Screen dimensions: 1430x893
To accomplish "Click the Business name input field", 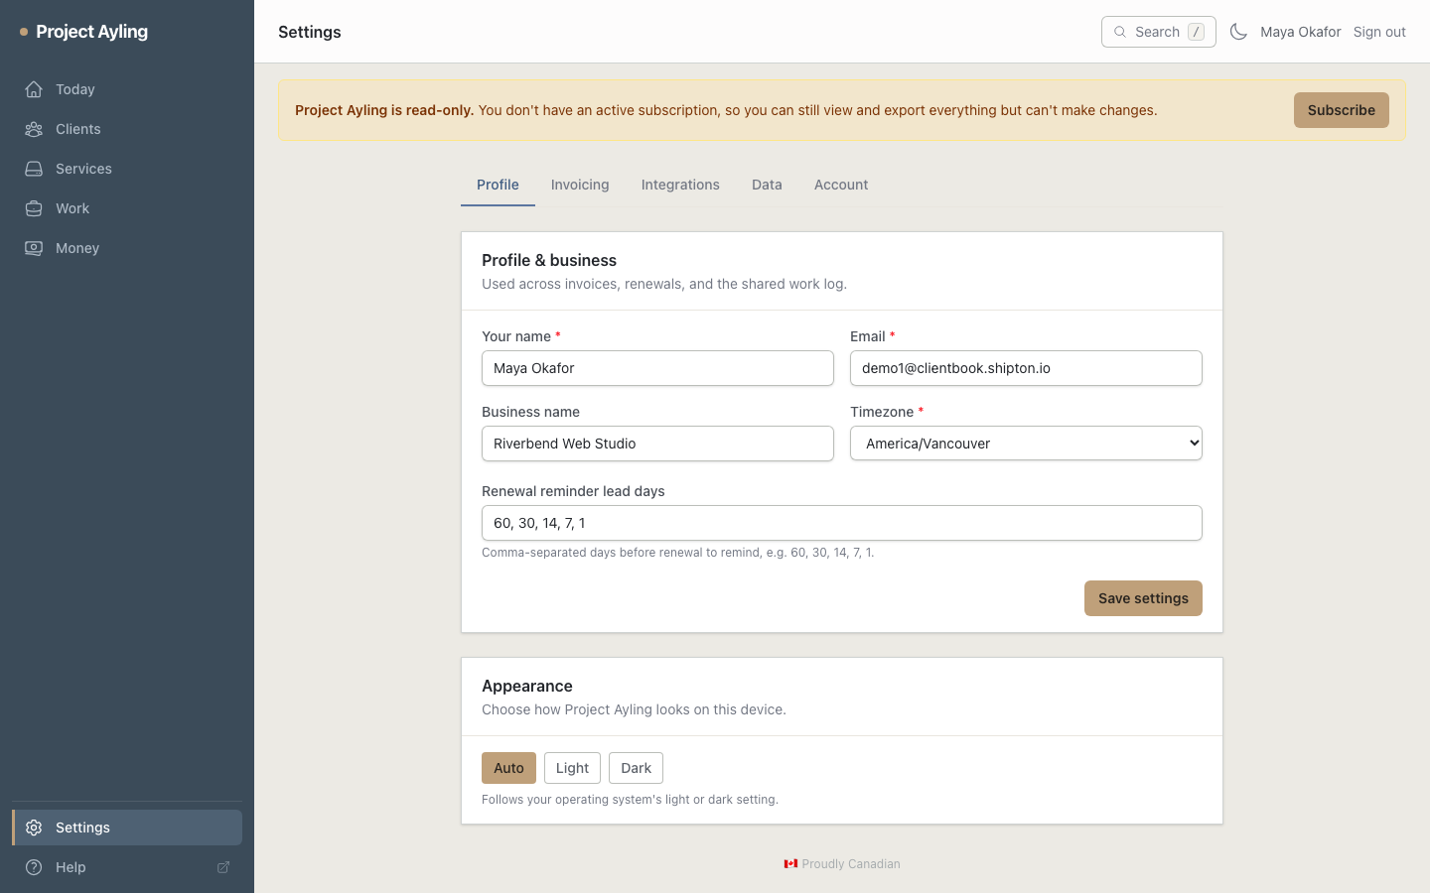I will coord(657,444).
